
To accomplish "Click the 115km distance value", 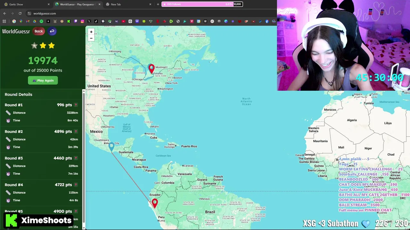I will (73, 193).
